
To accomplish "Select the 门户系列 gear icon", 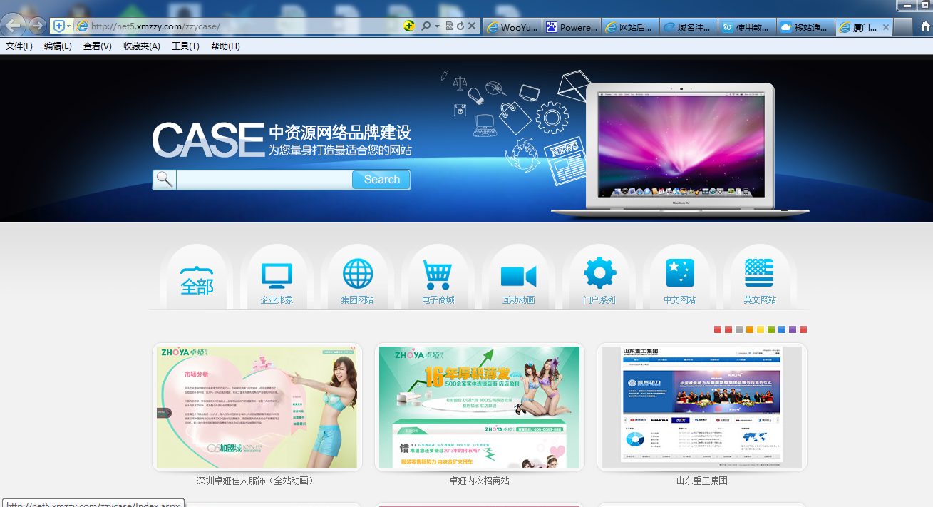I will tap(599, 274).
